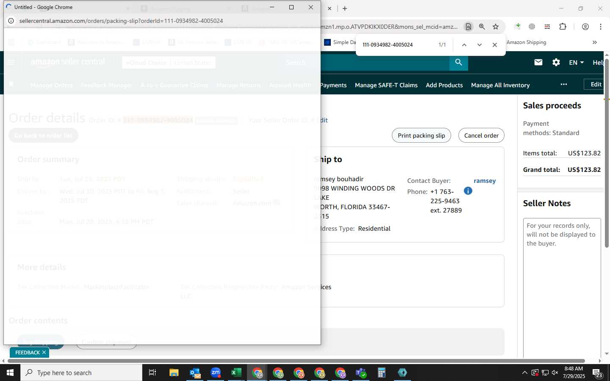Dismiss the FEEDBACK tab with its X
Viewport: 610px width, 381px height.
tap(44, 352)
